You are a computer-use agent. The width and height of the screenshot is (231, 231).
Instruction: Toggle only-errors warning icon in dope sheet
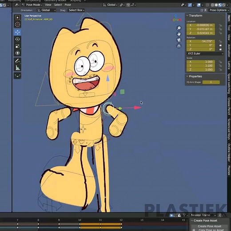tap(179, 215)
